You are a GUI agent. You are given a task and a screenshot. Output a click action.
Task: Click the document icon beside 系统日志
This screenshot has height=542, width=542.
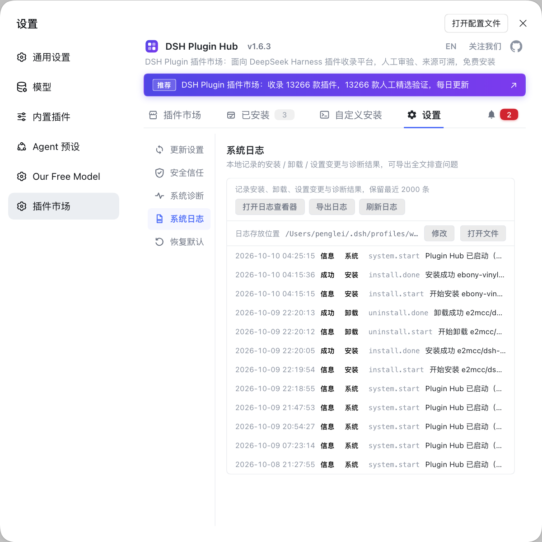tap(159, 219)
